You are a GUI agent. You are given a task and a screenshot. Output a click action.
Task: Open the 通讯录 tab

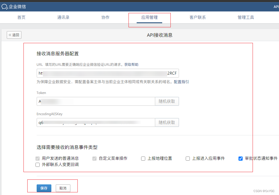[63, 17]
